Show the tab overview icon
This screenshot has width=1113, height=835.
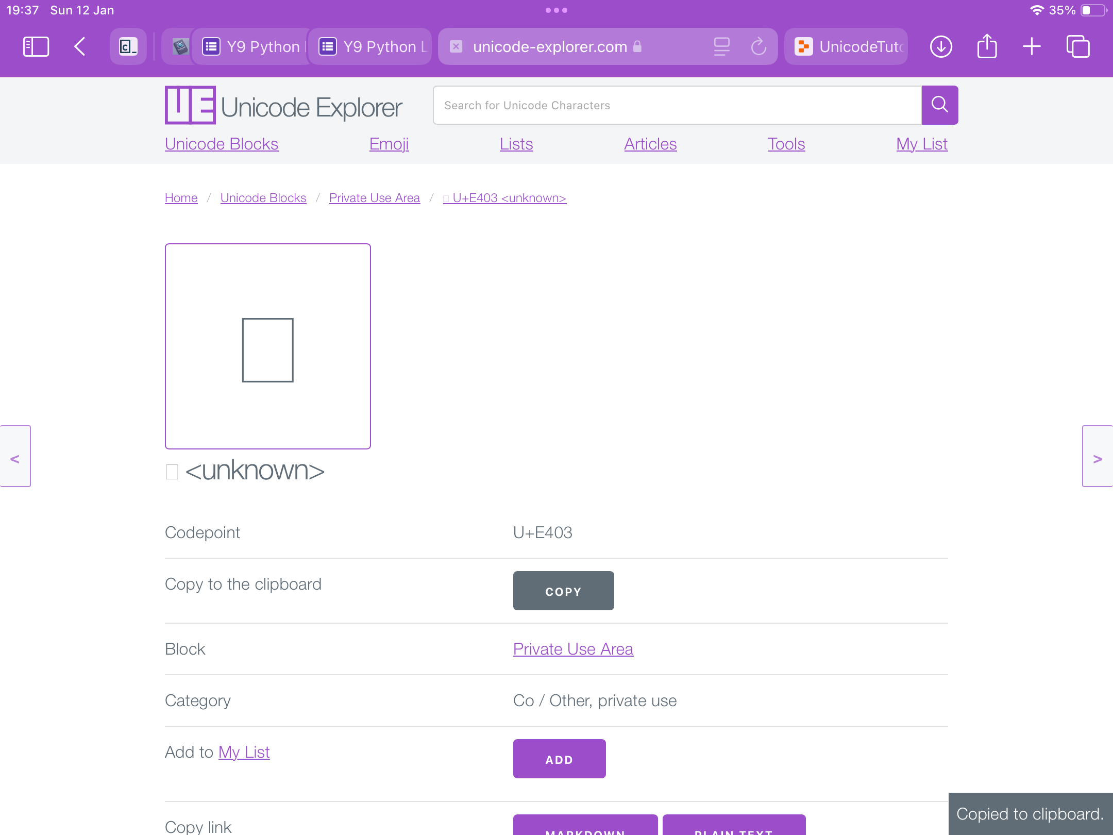pyautogui.click(x=1078, y=46)
